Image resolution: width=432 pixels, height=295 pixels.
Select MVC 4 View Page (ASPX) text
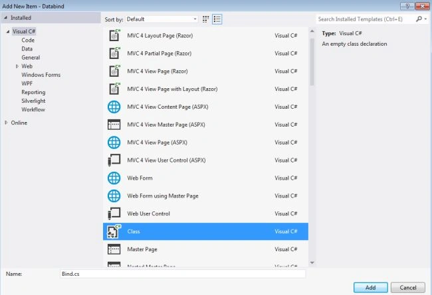157,143
